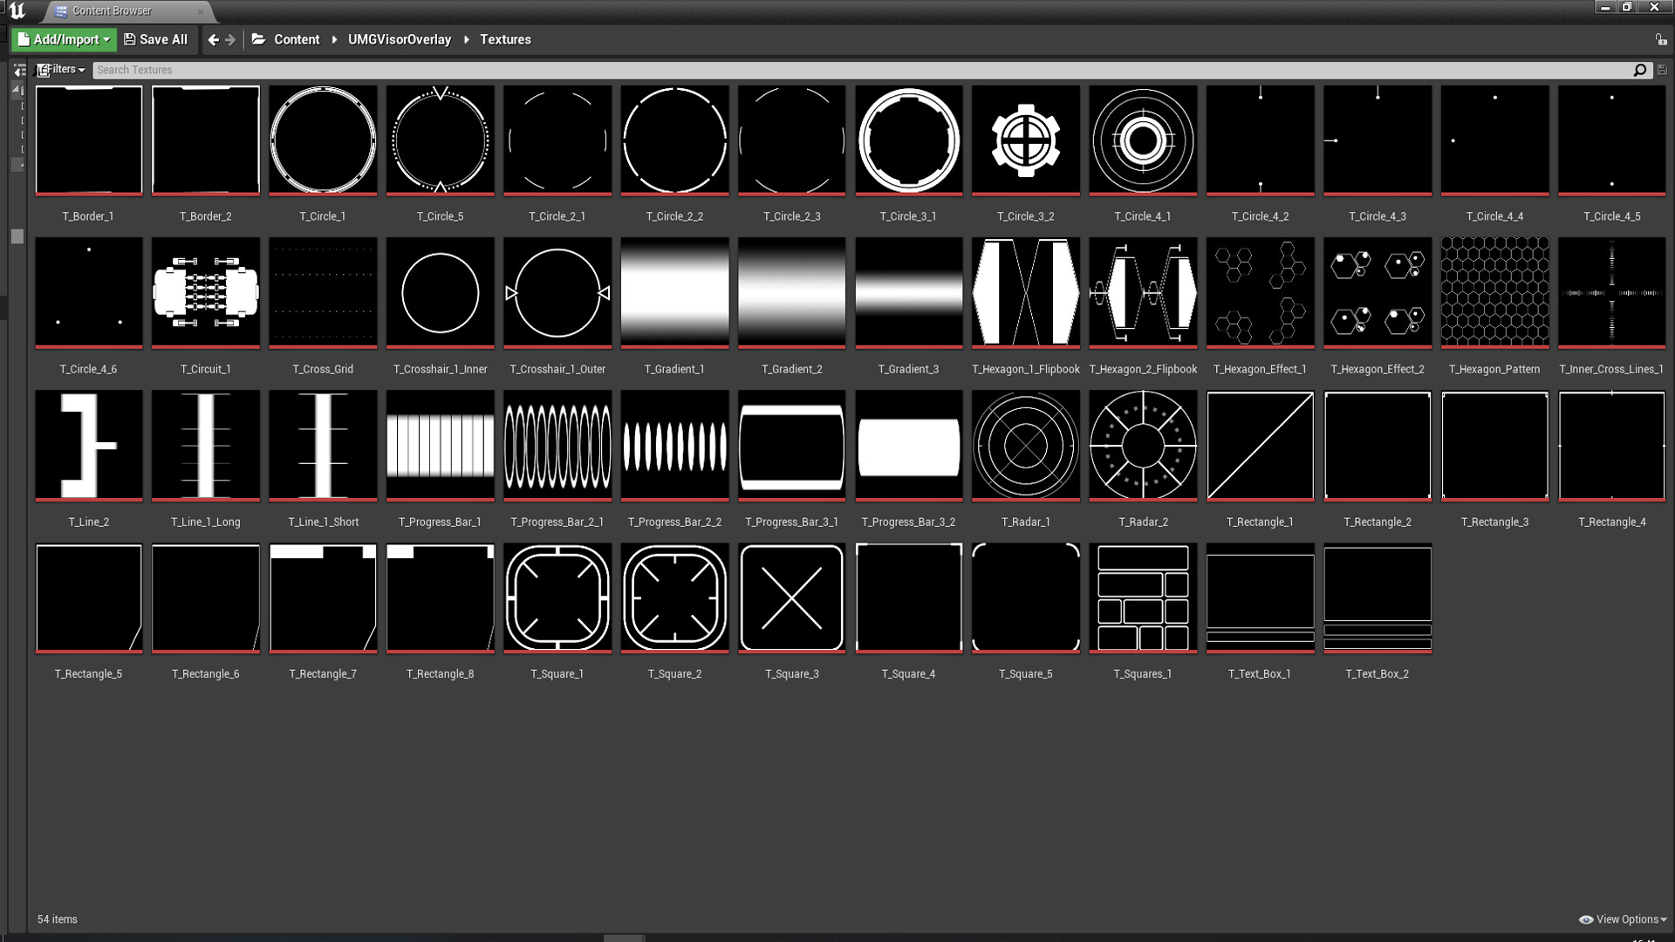Viewport: 1675px width, 942px height.
Task: Select the T_Radar_1 texture thumbnail
Action: pos(1025,445)
